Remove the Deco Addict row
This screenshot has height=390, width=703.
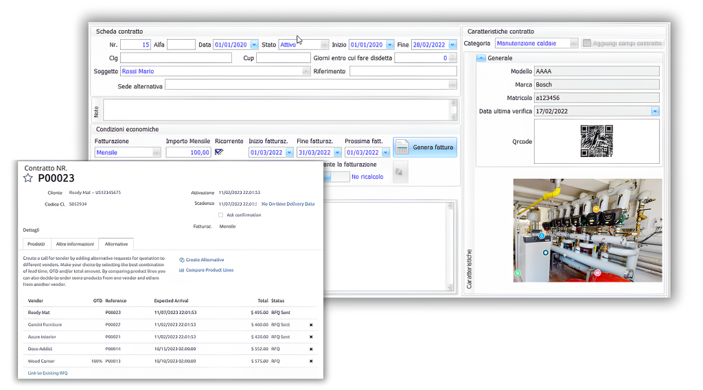tap(311, 349)
